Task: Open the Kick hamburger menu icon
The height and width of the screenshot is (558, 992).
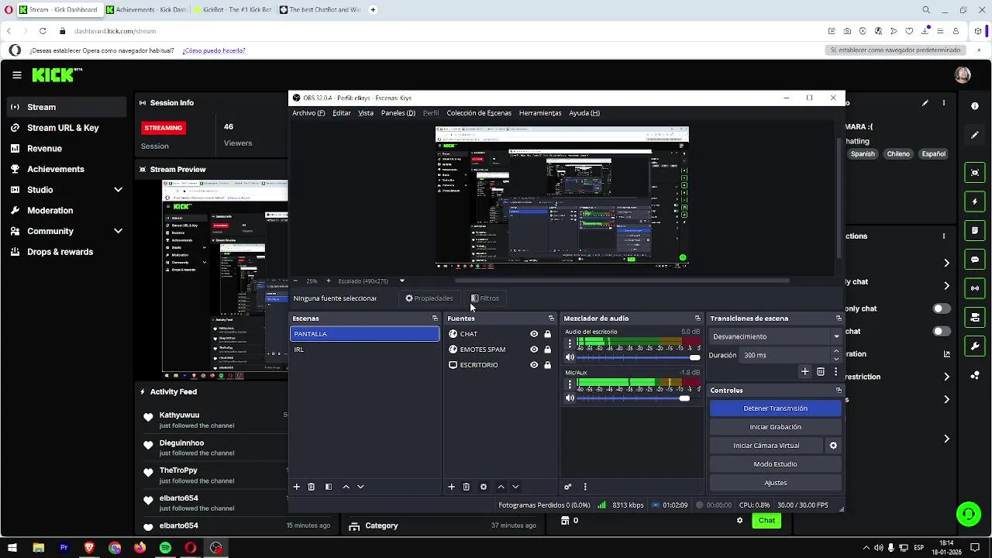Action: pos(16,75)
